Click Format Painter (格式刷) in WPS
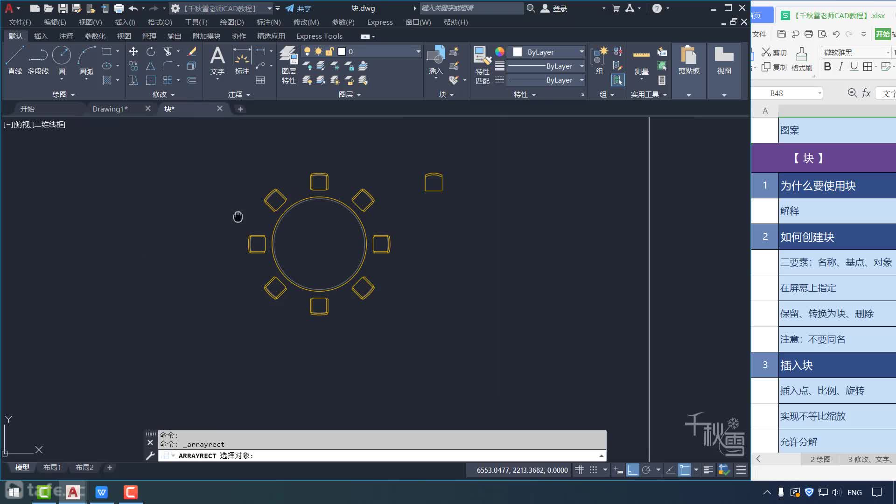 click(802, 59)
